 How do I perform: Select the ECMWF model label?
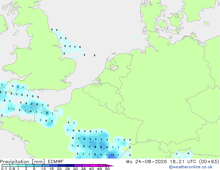56,162
